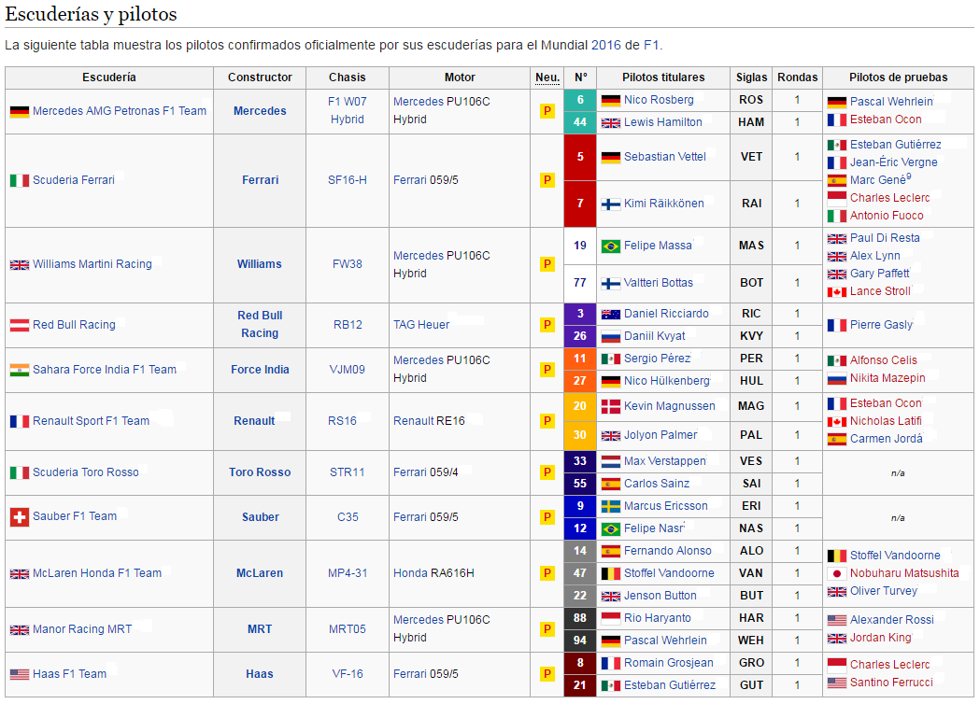Click the teal number 6 cell for Rosberg
980x704 pixels.
point(580,100)
